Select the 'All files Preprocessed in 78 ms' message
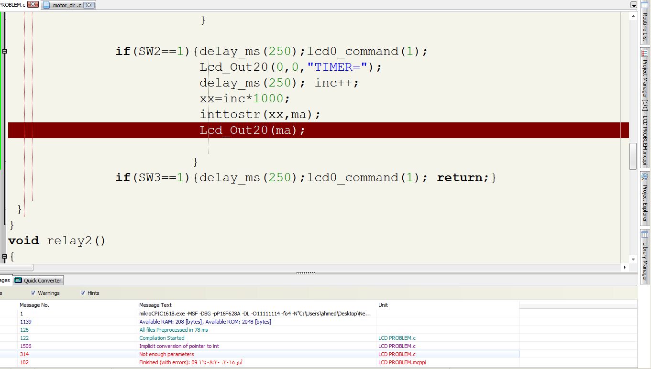This screenshot has height=369, width=651. pyautogui.click(x=174, y=330)
